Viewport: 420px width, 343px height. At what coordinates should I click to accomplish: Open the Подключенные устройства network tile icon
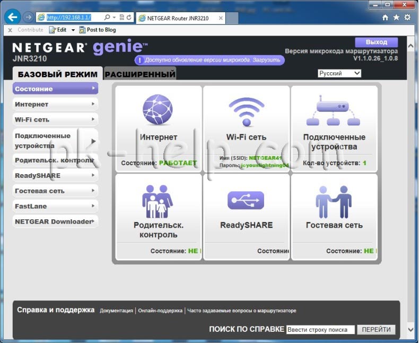click(x=334, y=110)
